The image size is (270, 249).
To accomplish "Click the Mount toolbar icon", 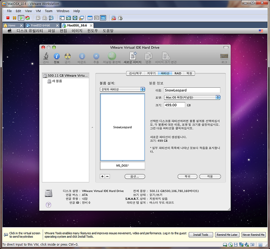I will 82,56.
